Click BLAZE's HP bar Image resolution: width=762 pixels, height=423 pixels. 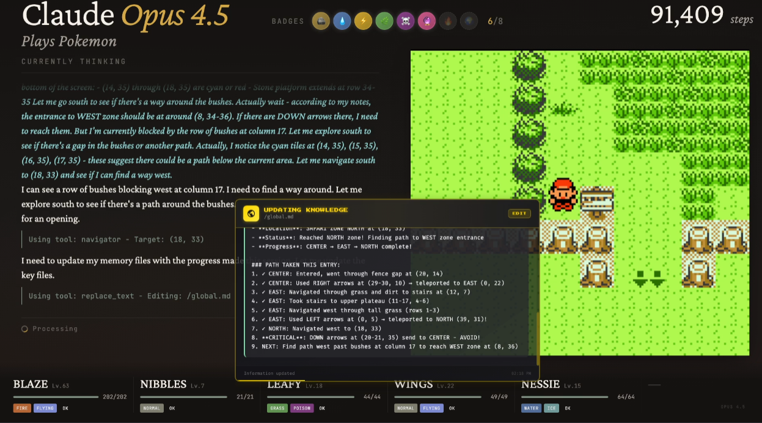pos(56,397)
